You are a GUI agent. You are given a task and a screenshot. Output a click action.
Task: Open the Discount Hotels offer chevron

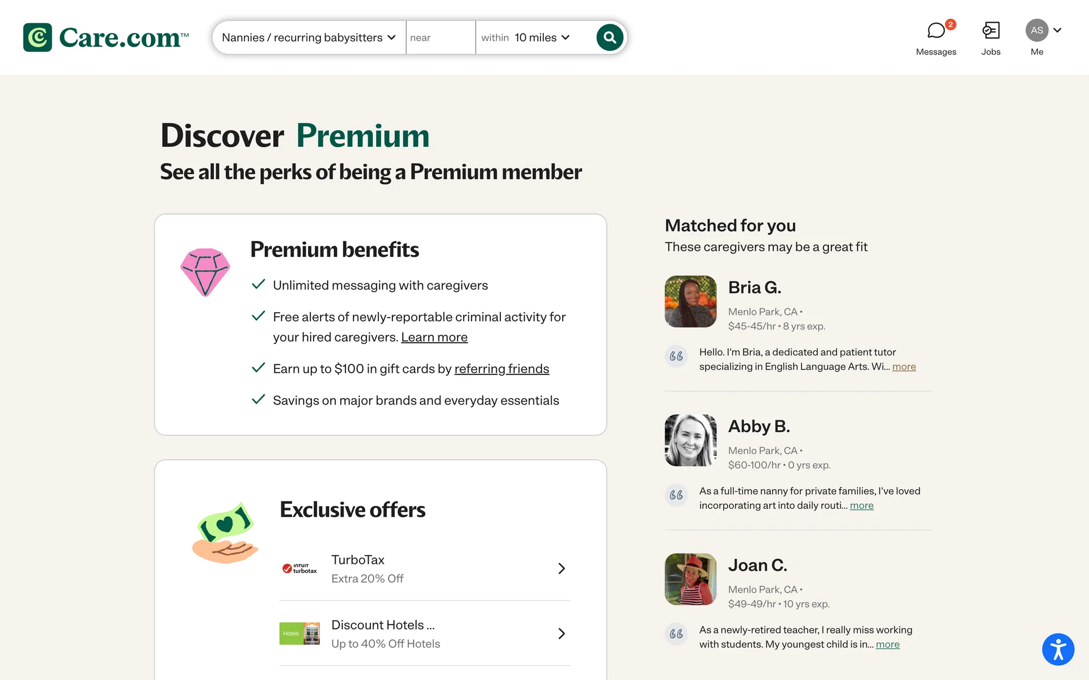pos(562,634)
